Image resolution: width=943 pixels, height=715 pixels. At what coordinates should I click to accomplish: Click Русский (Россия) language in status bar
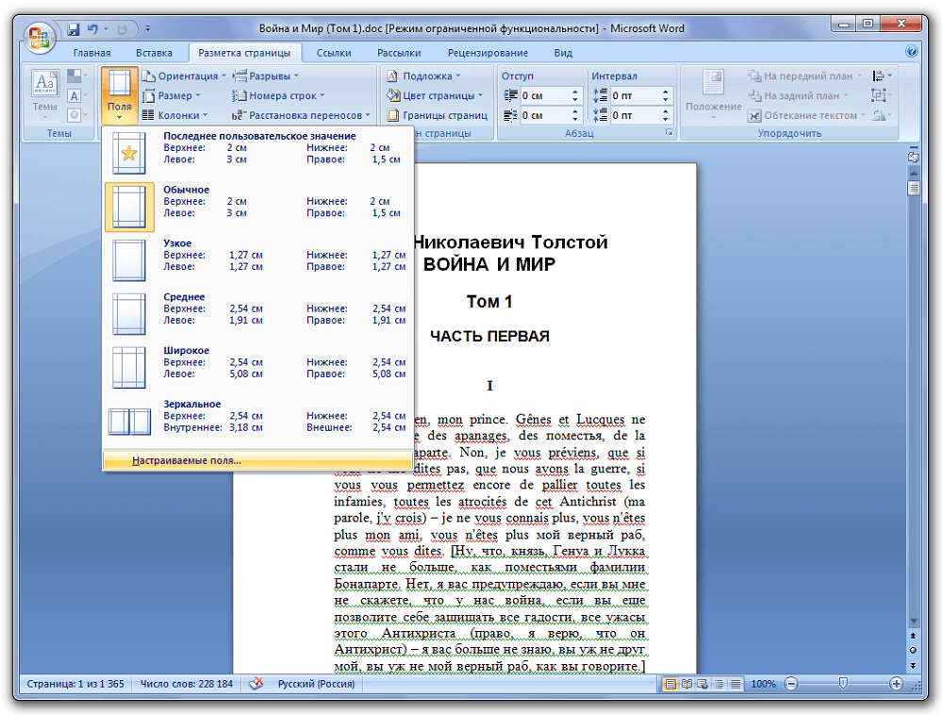click(316, 684)
